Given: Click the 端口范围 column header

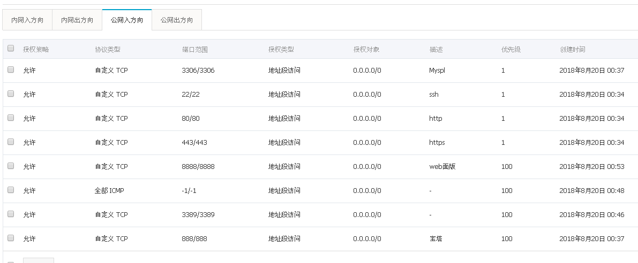Looking at the screenshot, I should pos(195,49).
